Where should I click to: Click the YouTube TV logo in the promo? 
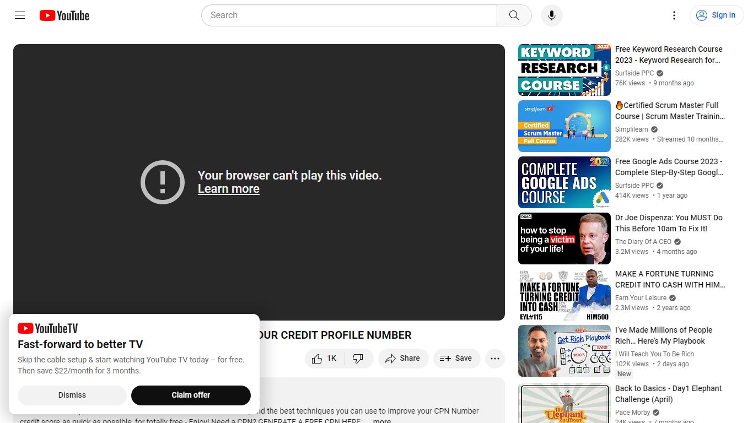click(48, 329)
